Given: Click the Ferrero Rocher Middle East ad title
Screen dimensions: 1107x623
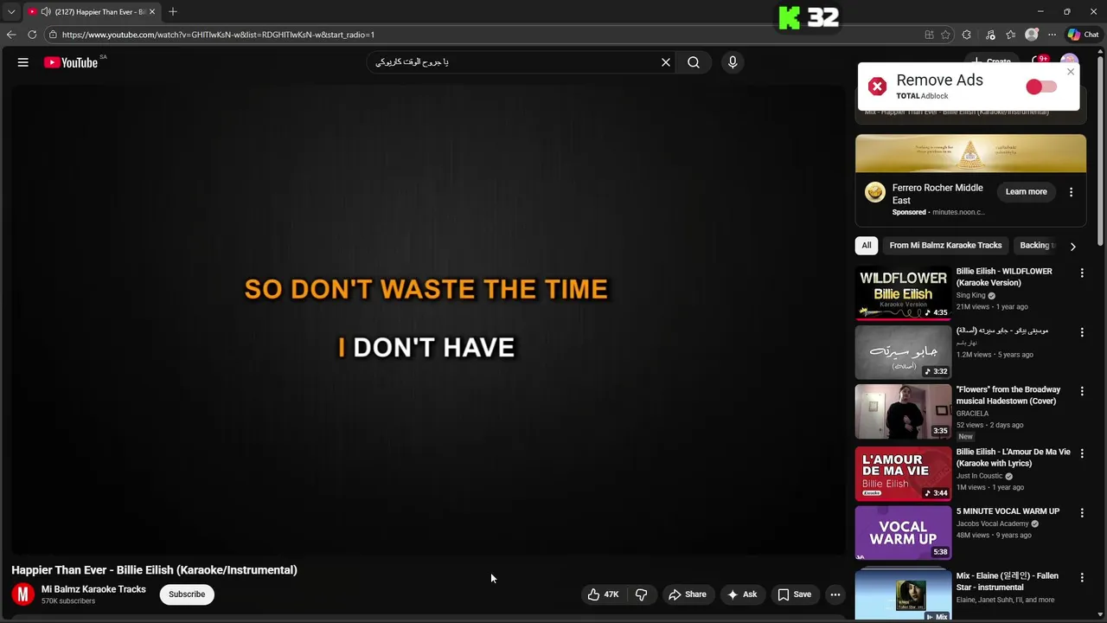Looking at the screenshot, I should [937, 194].
